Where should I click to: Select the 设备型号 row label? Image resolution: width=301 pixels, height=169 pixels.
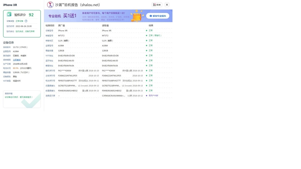tap(49, 31)
